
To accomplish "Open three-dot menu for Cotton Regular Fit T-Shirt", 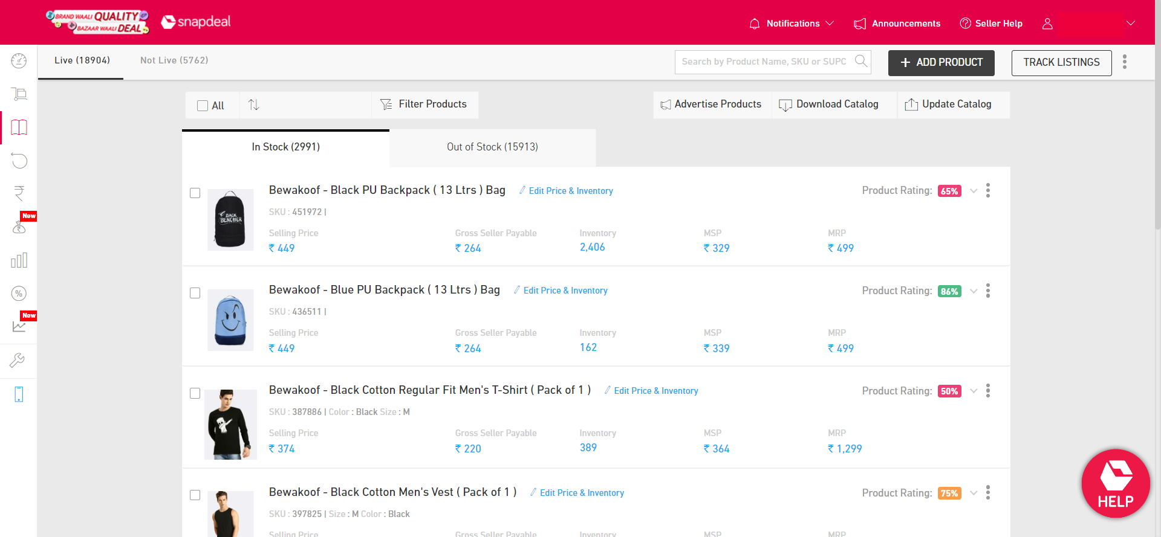I will [988, 391].
